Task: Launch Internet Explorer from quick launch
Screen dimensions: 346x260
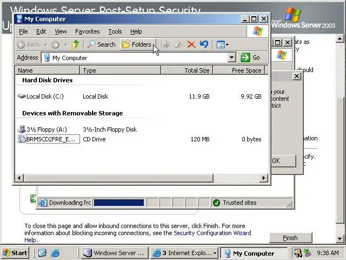Action: point(55,253)
